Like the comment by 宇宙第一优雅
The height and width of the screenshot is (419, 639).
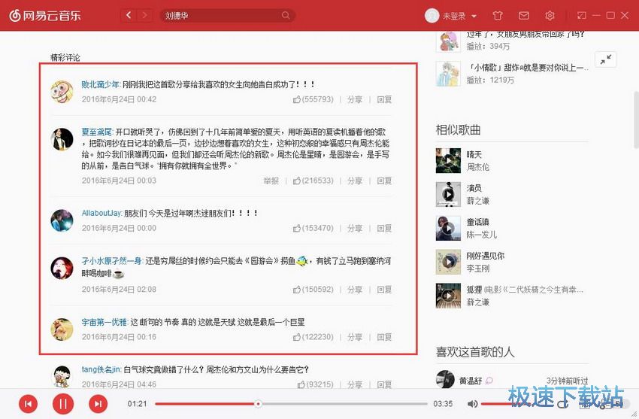[313, 337]
